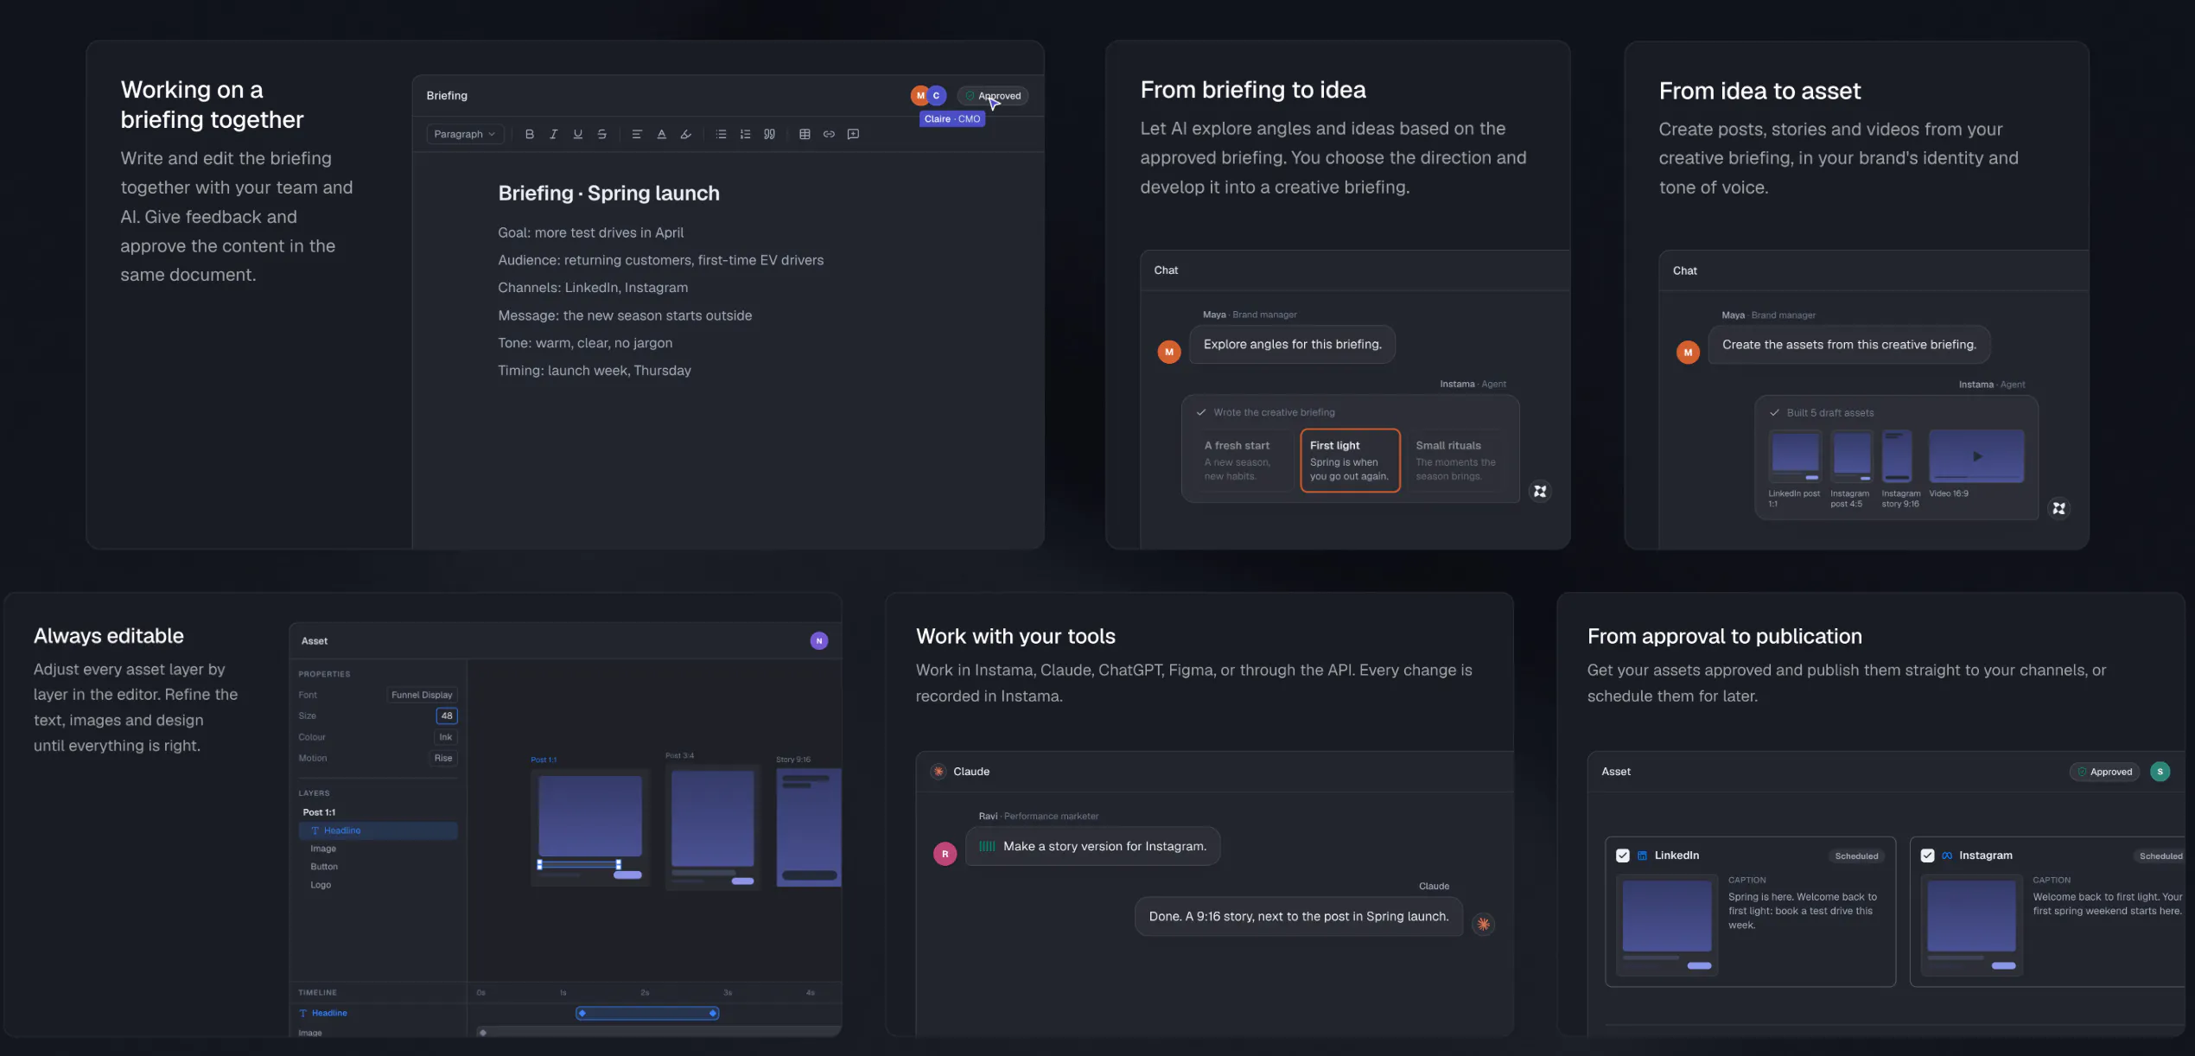Select the Button layer in Layers
Image resolution: width=2195 pixels, height=1056 pixels.
(324, 867)
